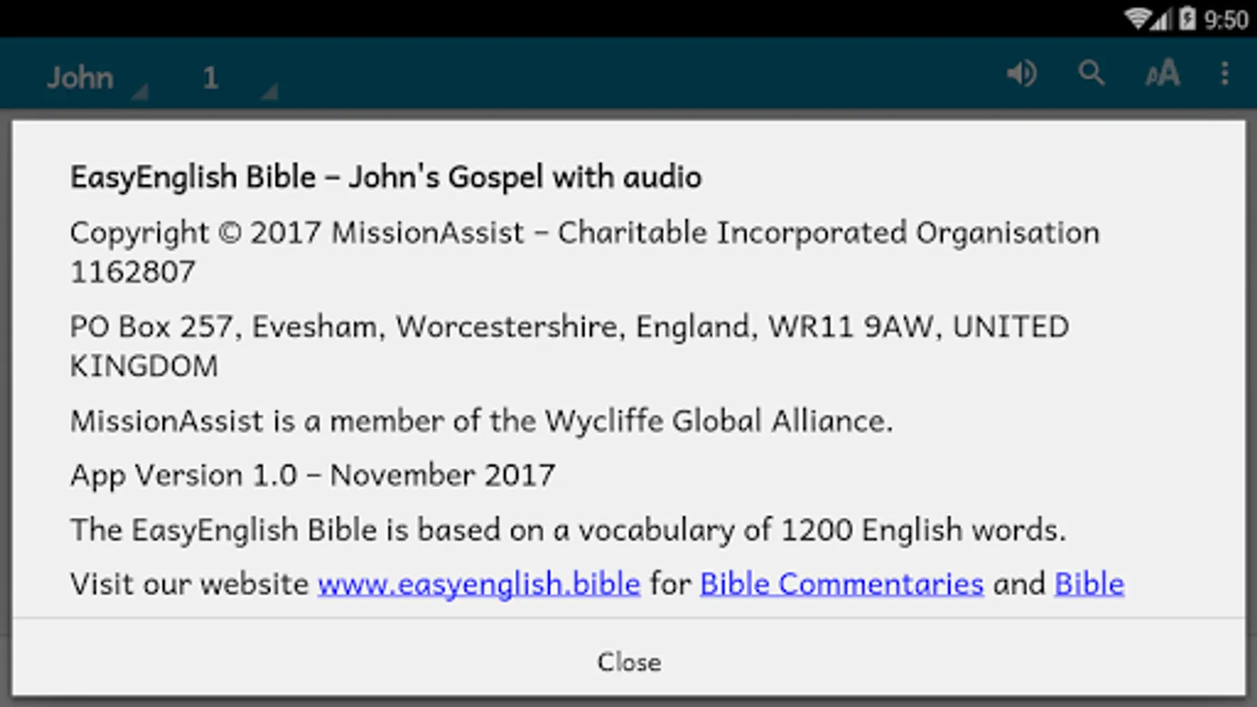The width and height of the screenshot is (1257, 707).
Task: Tap the battery indicator icon
Action: [x=1187, y=18]
